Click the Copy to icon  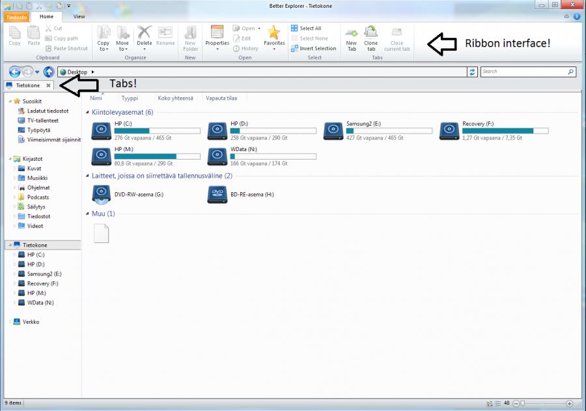(x=104, y=34)
